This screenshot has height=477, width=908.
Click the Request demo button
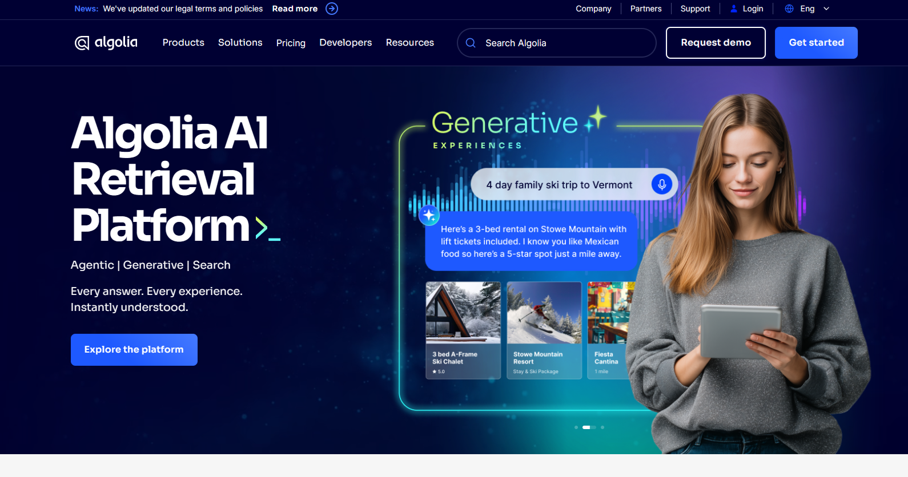click(716, 43)
